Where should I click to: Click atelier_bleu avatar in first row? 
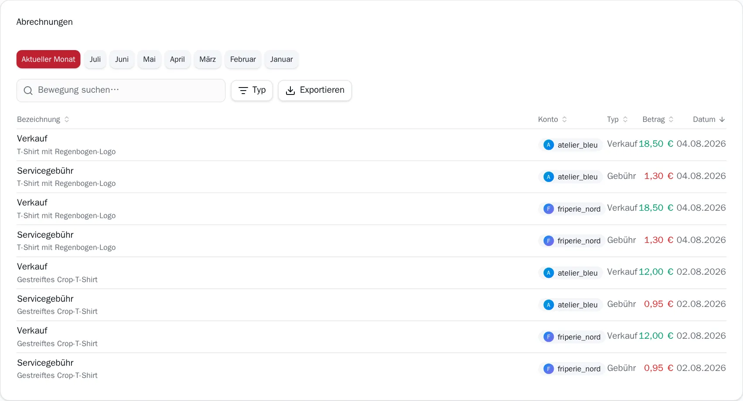point(549,145)
